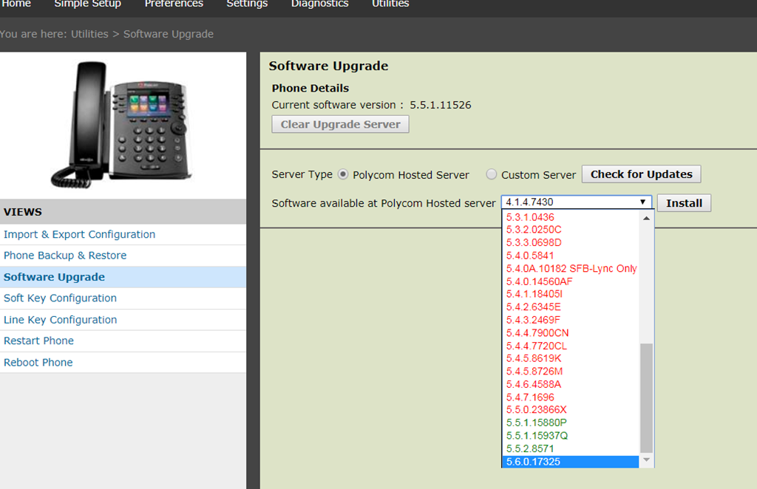Viewport: 757px width, 489px height.
Task: Select the Polycom Hosted Server radio button
Action: point(343,175)
